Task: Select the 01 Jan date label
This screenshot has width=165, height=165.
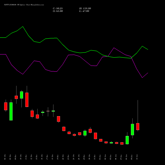Action: coord(100,157)
